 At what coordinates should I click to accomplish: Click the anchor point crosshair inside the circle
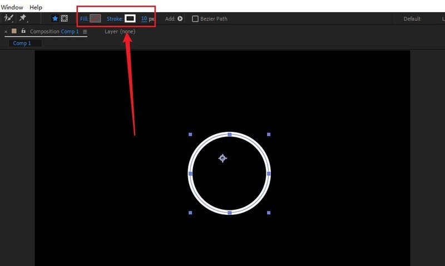pyautogui.click(x=222, y=158)
